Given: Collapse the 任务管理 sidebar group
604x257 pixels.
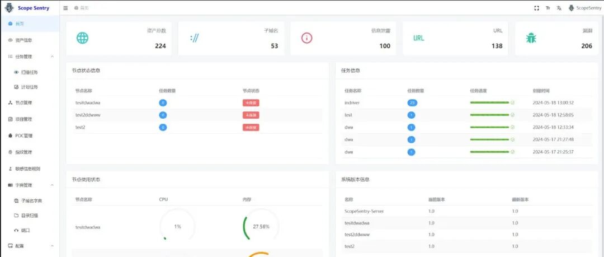Looking at the screenshot, I should click(x=53, y=57).
